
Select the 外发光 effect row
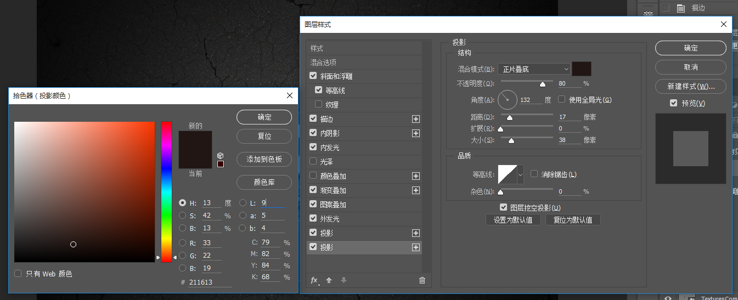pyautogui.click(x=364, y=219)
